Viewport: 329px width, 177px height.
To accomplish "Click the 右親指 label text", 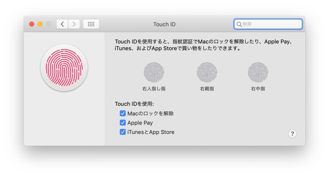I will 207,88.
